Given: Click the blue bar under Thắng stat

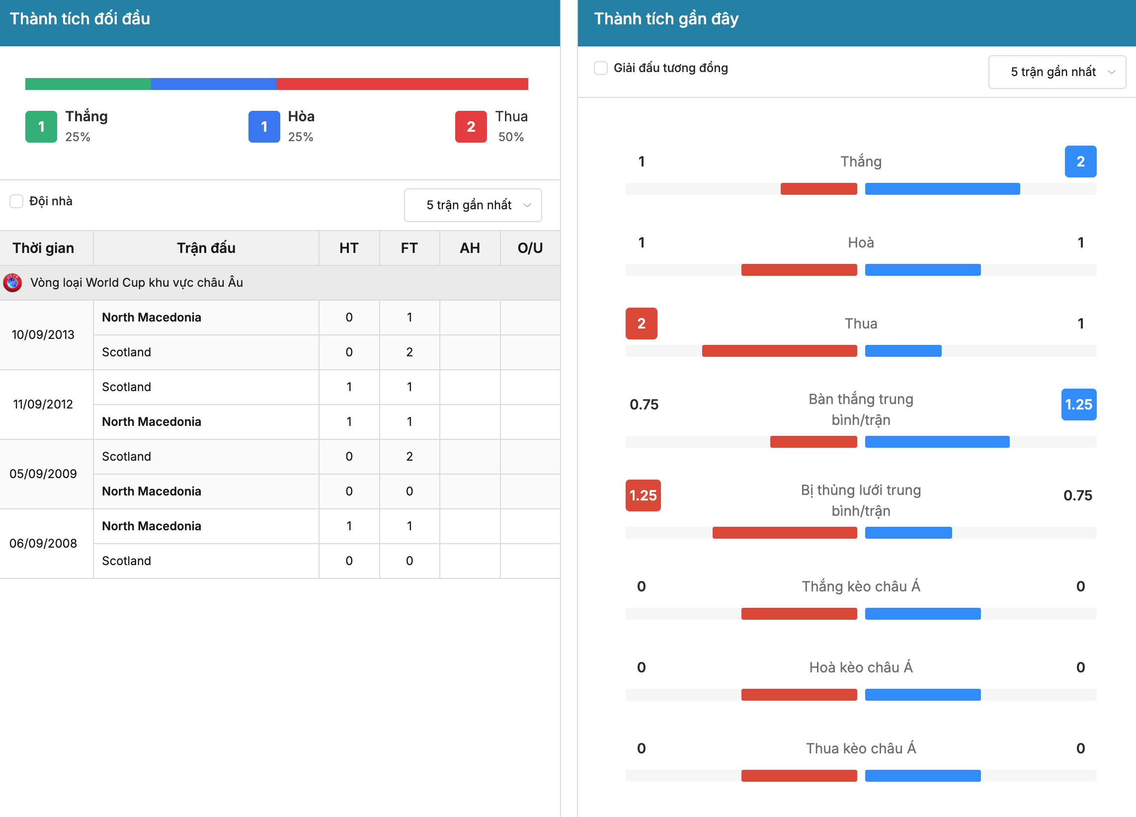Looking at the screenshot, I should point(942,189).
